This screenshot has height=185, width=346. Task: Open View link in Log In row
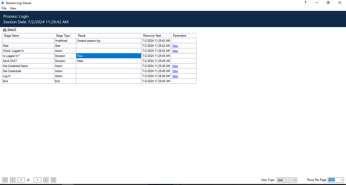[175, 76]
